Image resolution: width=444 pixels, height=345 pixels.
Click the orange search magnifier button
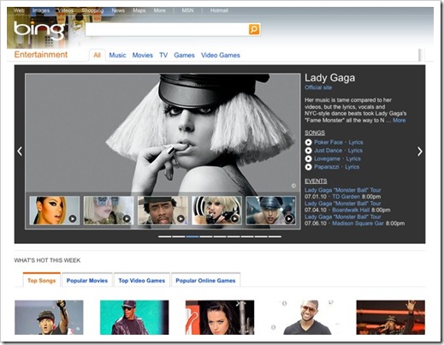[254, 29]
